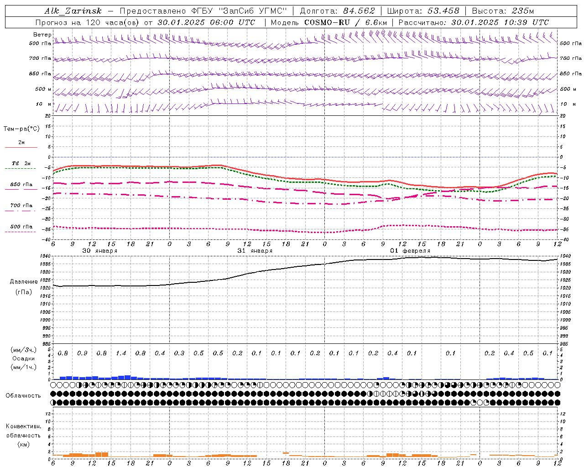Click the 'Тем-ра(°C)' temperature label
The image size is (584, 467).
(x=21, y=129)
